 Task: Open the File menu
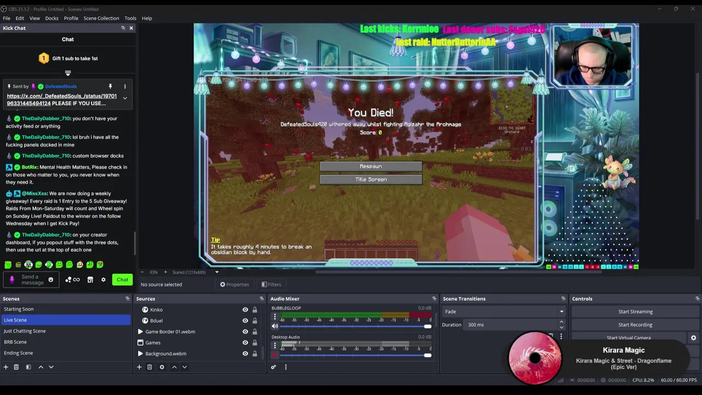pos(7,18)
